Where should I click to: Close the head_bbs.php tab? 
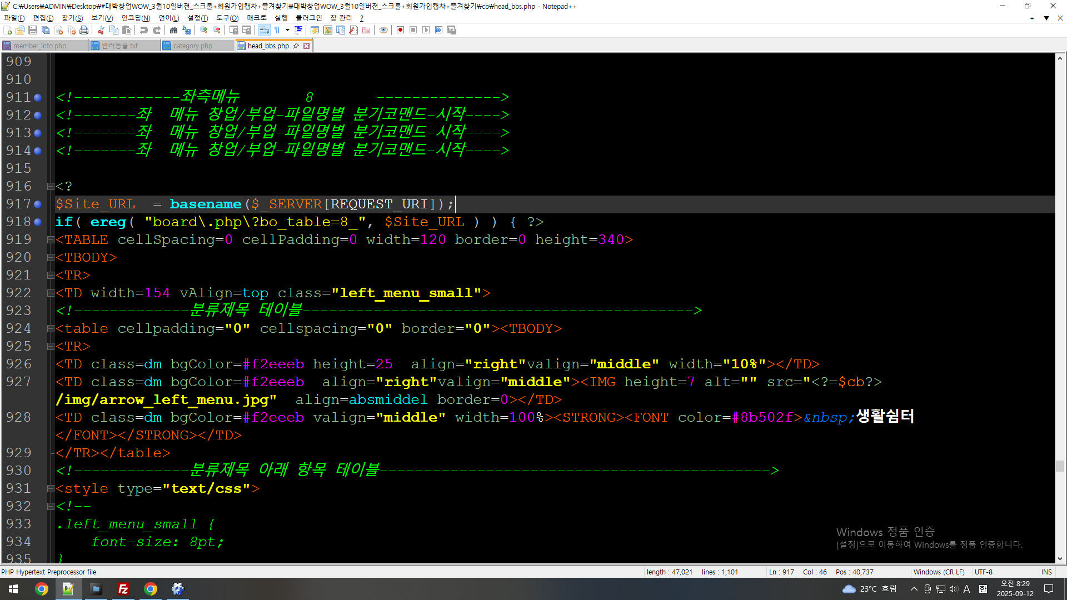[x=306, y=46]
